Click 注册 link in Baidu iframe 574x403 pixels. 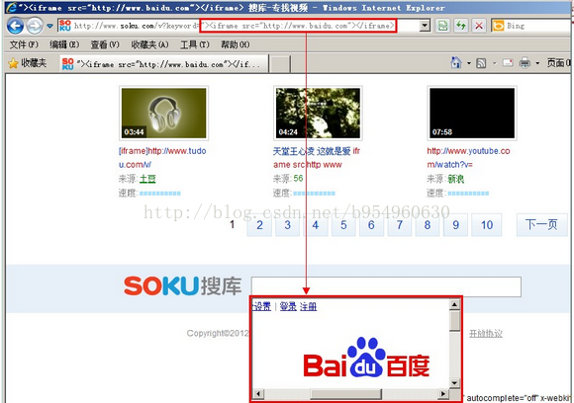(x=308, y=306)
